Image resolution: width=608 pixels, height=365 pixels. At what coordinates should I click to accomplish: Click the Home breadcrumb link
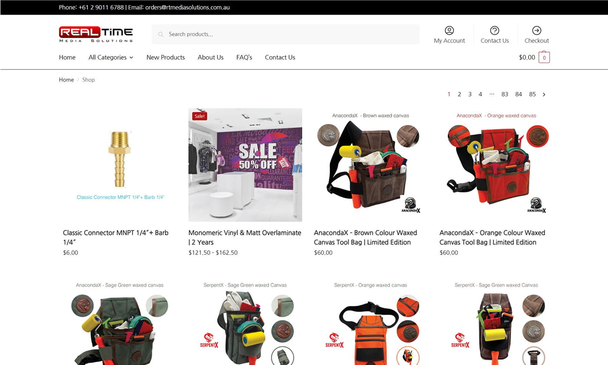click(66, 80)
